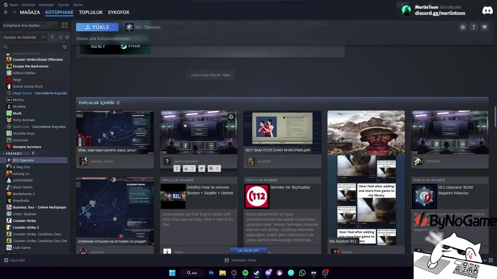The image size is (497, 279).
Task: Go back with the left arrow
Action: (6, 12)
